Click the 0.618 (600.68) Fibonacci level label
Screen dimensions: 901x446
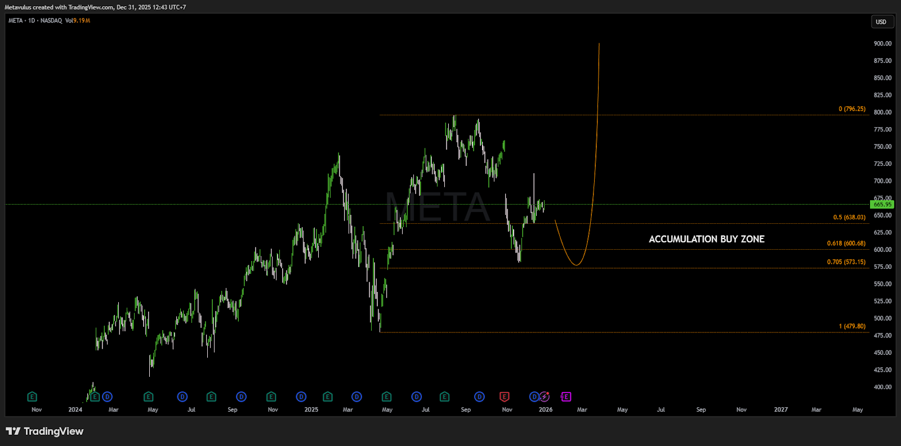(x=846, y=244)
